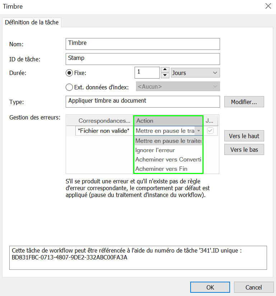
Task: Open the Jours unit dropdown
Action: coord(195,73)
